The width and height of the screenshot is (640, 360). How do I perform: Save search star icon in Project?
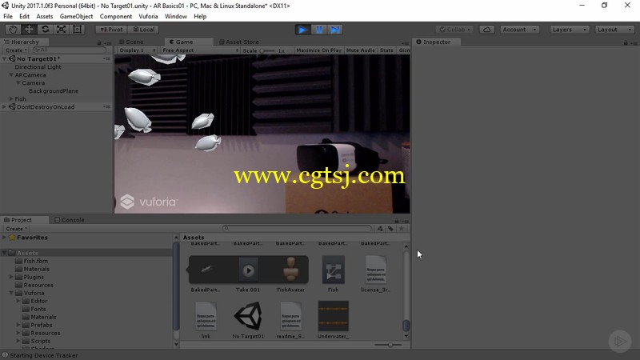coord(402,229)
